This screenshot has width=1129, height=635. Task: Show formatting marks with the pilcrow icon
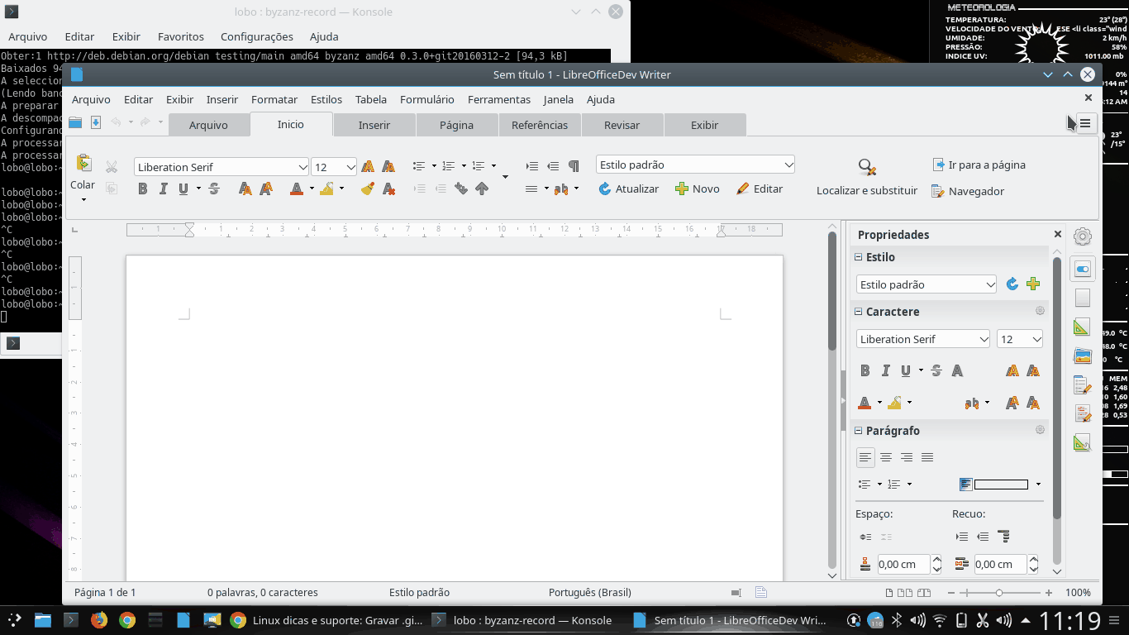click(573, 166)
